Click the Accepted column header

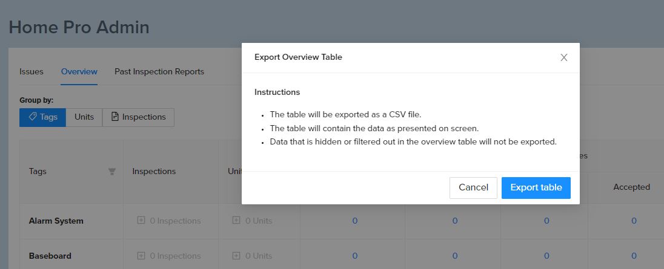click(631, 187)
